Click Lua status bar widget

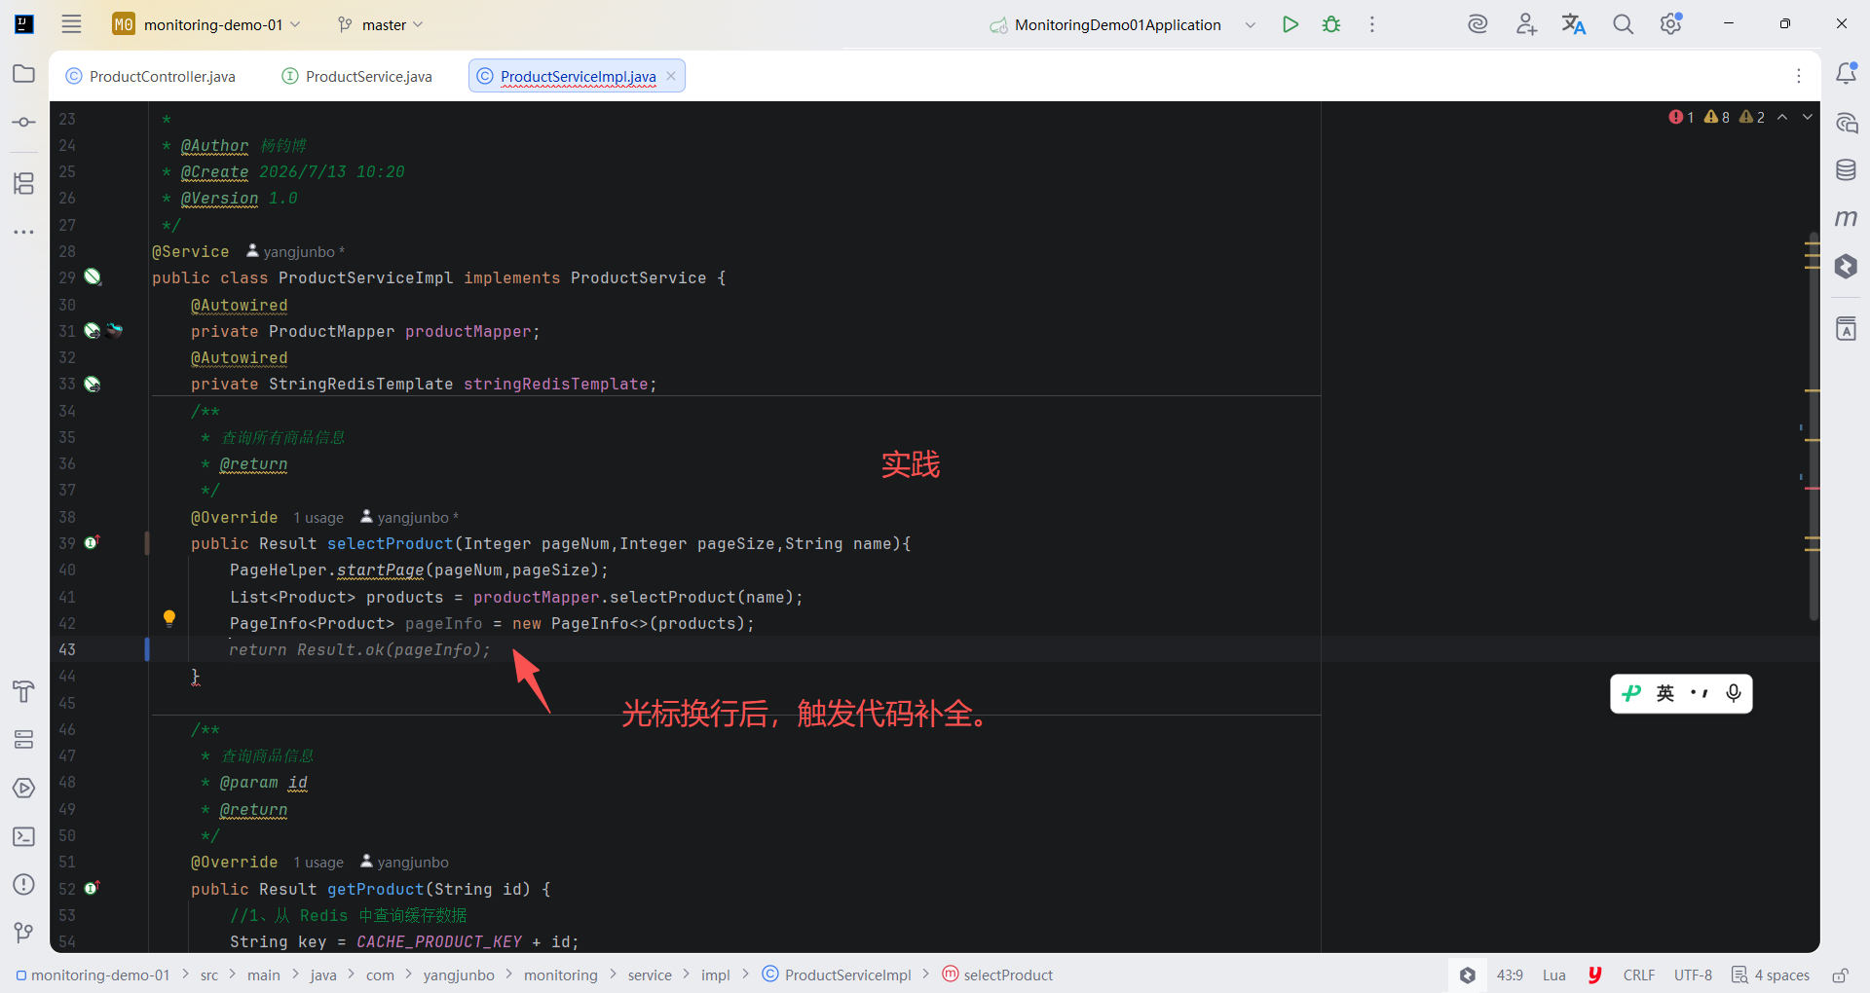(x=1554, y=975)
